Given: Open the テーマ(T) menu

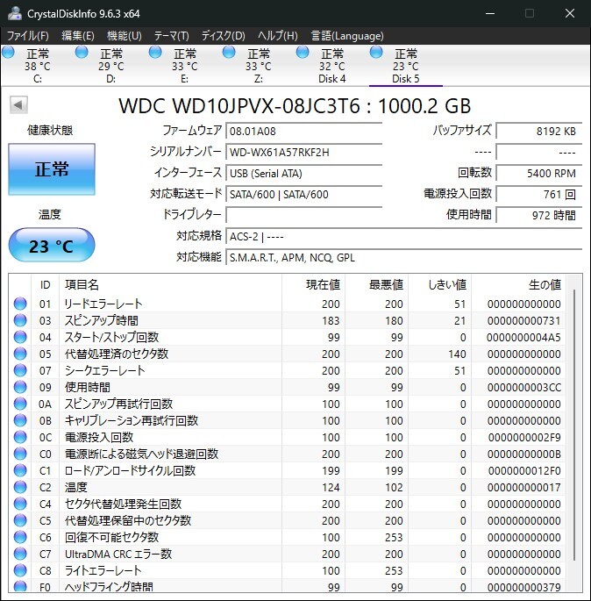Looking at the screenshot, I should point(172,36).
